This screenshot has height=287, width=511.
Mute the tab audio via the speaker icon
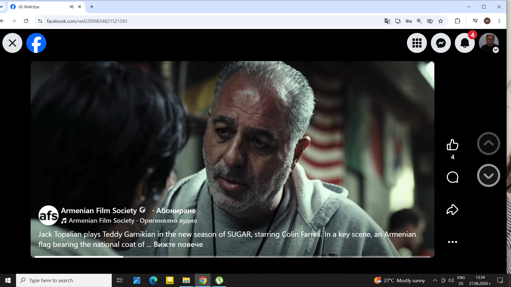pos(71,7)
